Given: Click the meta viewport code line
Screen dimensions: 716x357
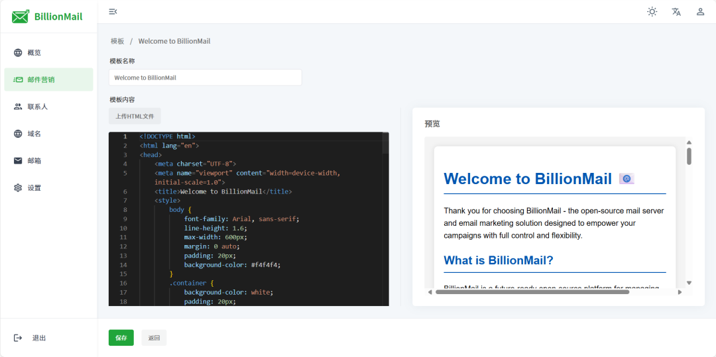Looking at the screenshot, I should pyautogui.click(x=247, y=178).
